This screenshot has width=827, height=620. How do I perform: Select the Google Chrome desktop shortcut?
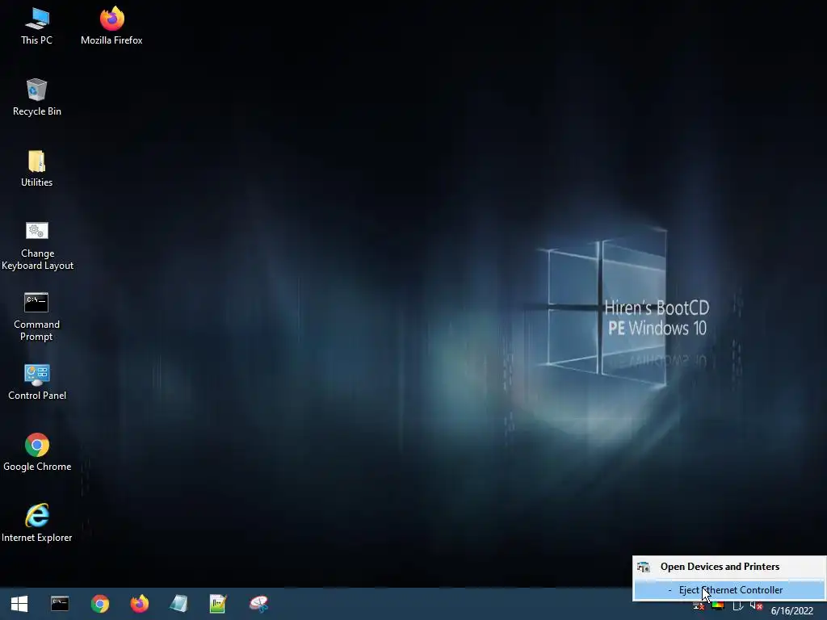coord(37,452)
